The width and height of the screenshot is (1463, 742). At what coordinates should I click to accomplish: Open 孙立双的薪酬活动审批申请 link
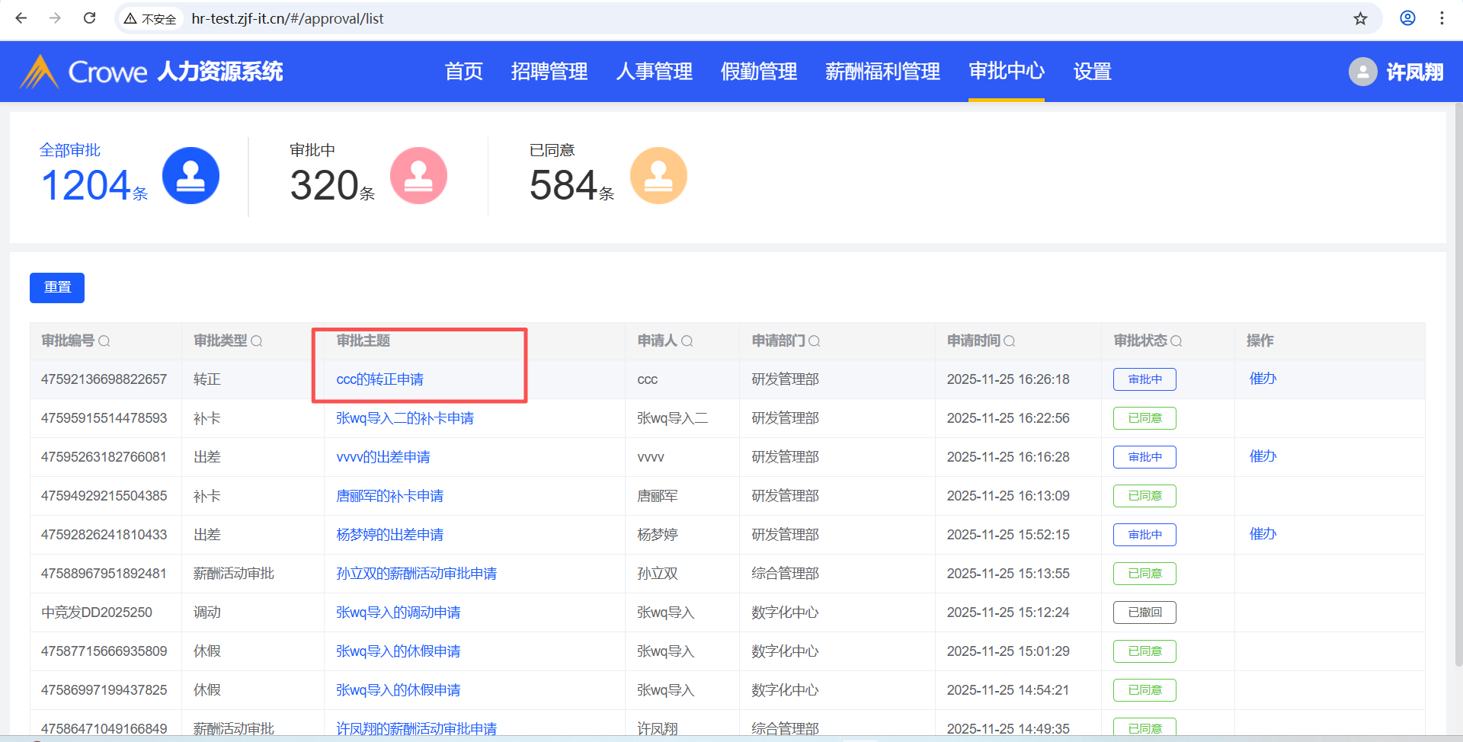pos(416,574)
